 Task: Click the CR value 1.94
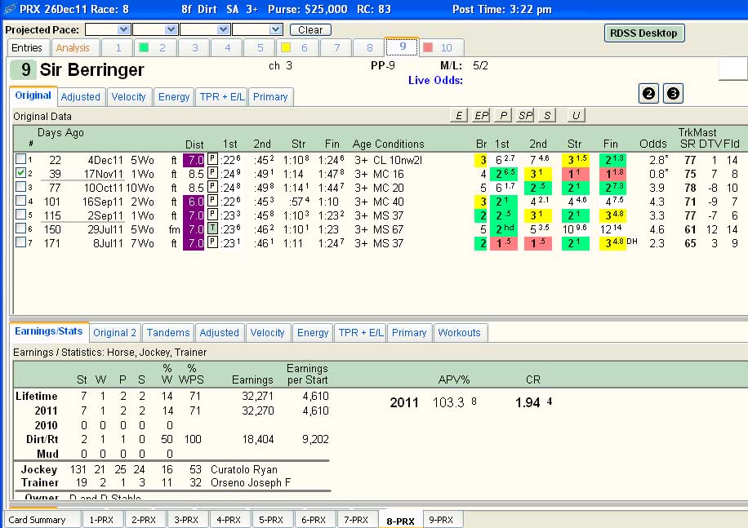coord(528,402)
